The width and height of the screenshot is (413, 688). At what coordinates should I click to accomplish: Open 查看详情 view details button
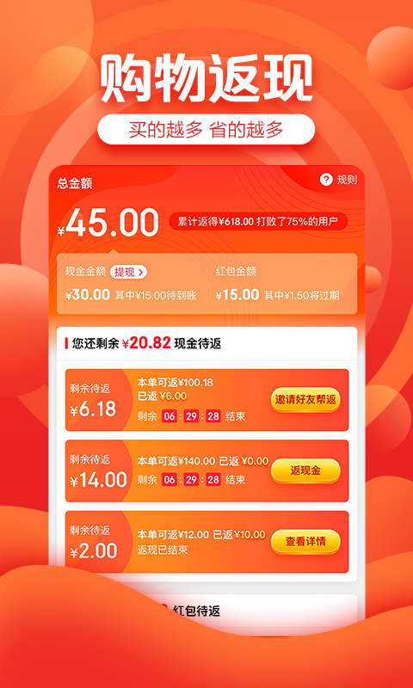click(x=305, y=542)
